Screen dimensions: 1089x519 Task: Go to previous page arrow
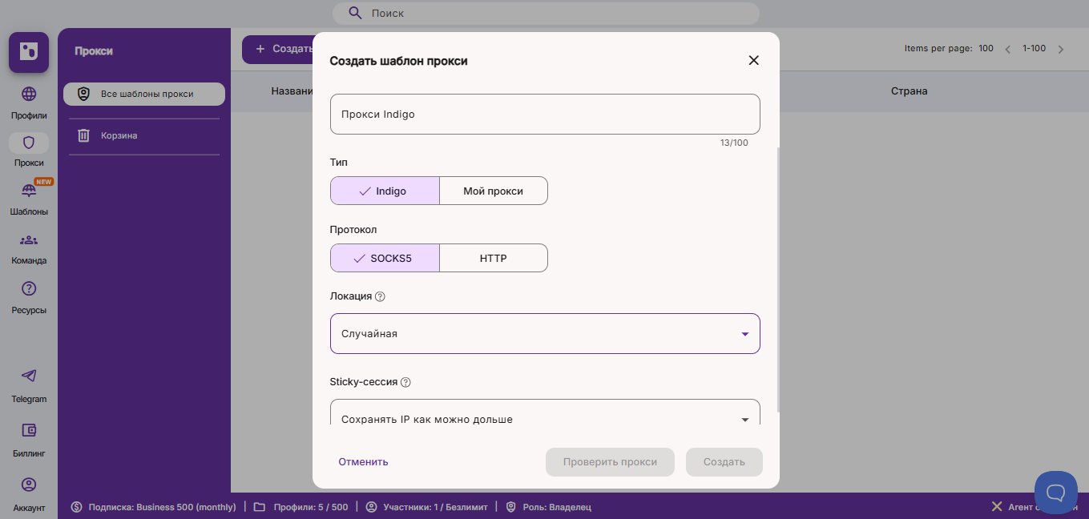[1008, 49]
